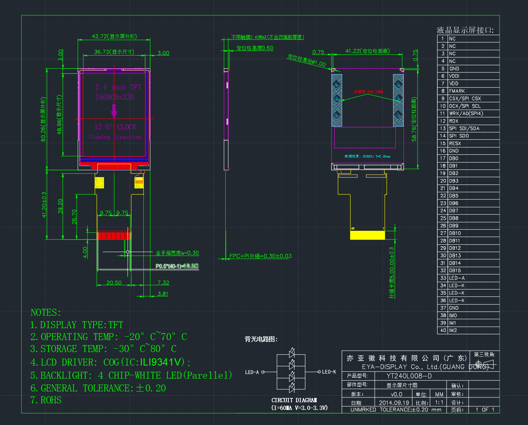Select the "1 OF 1" page number

point(485,410)
